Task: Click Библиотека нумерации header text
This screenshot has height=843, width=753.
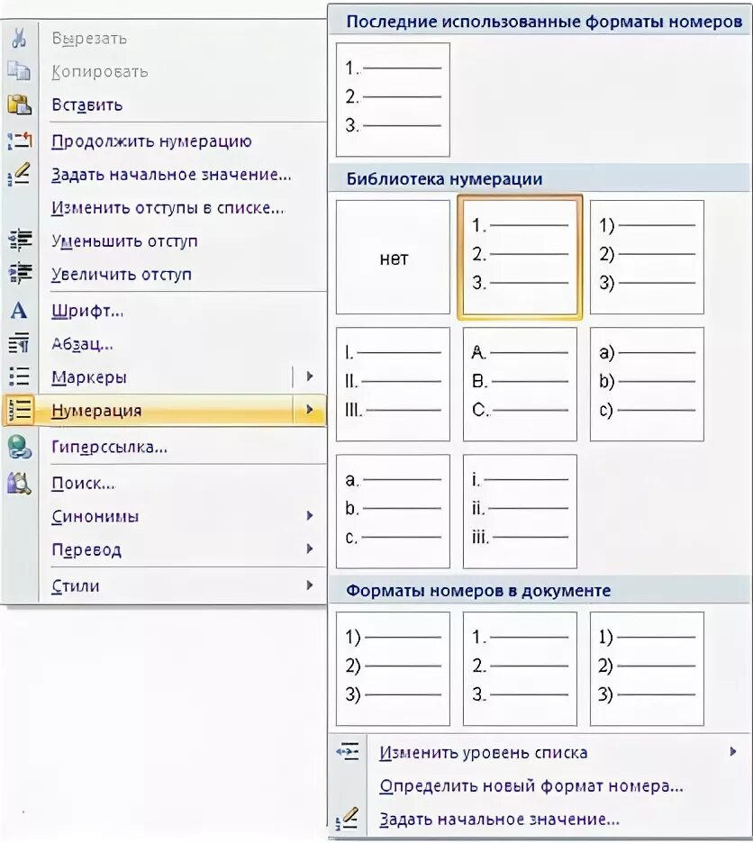Action: tap(444, 179)
